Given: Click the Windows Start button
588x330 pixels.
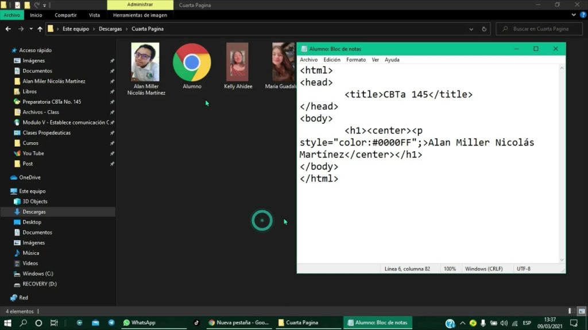Looking at the screenshot, I should tap(8, 323).
